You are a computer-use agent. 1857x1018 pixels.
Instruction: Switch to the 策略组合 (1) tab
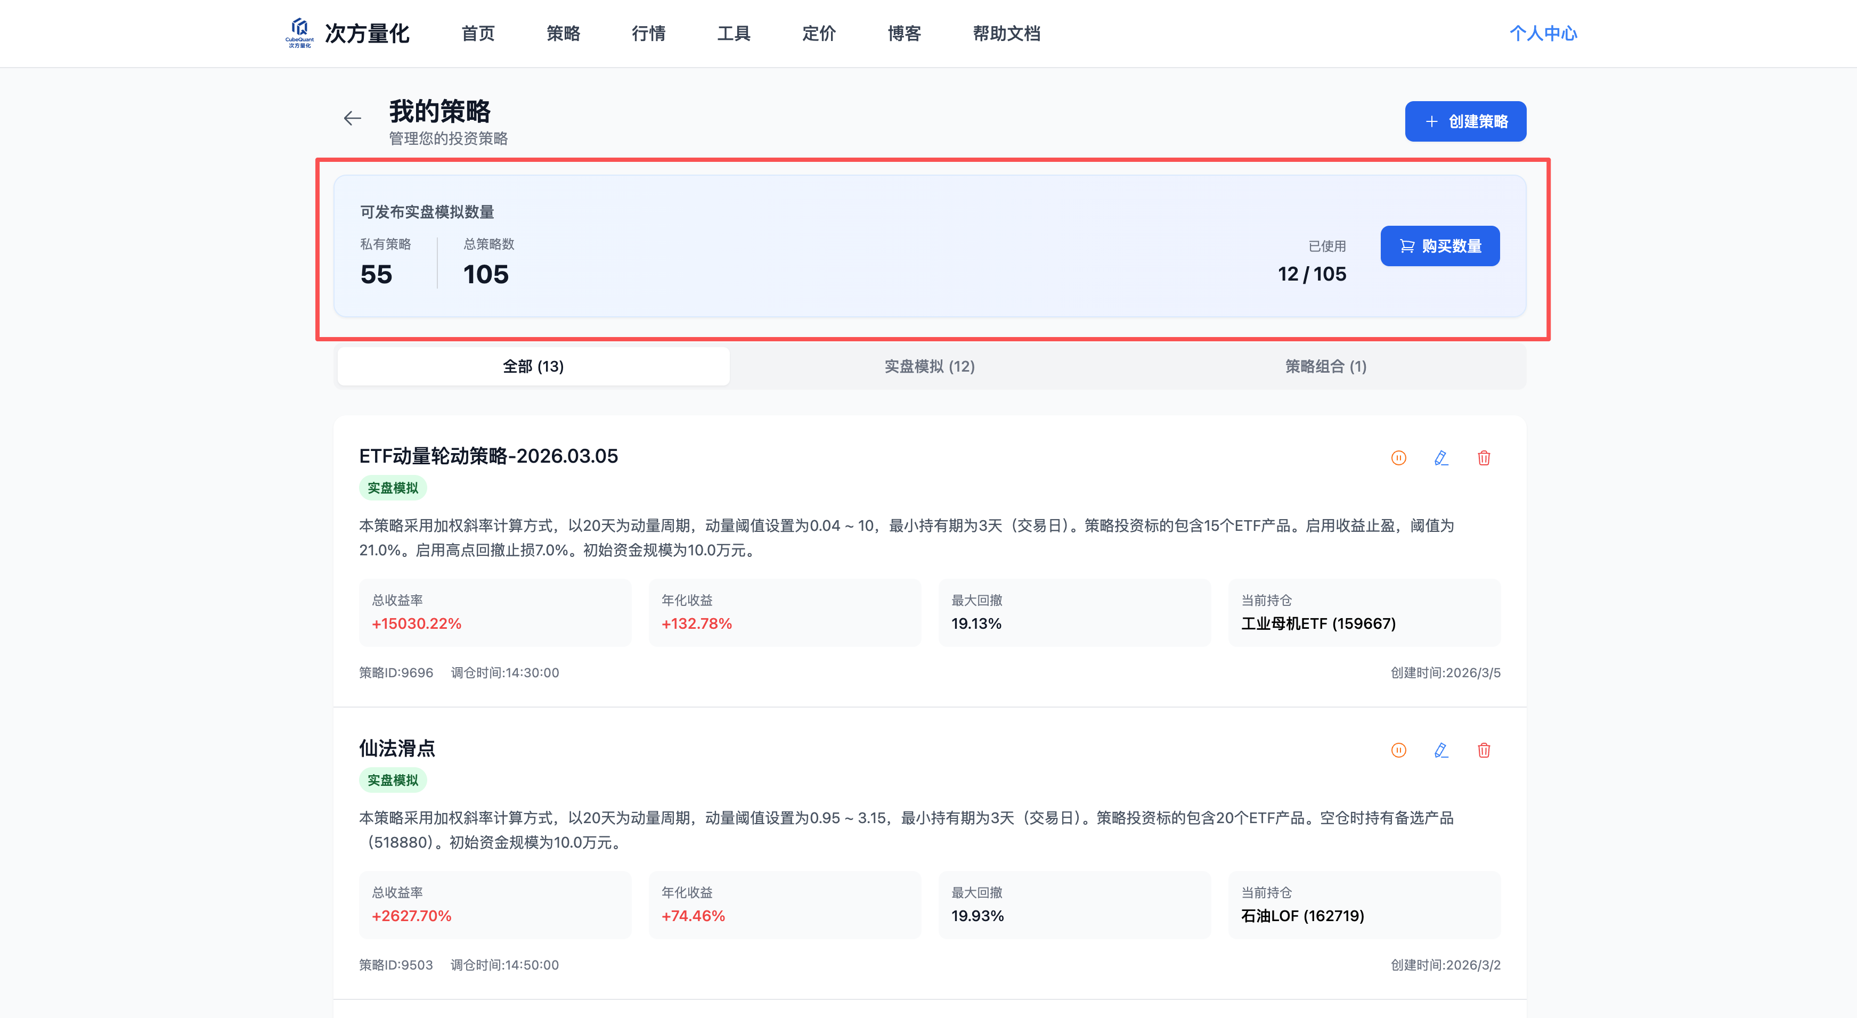[x=1325, y=366]
